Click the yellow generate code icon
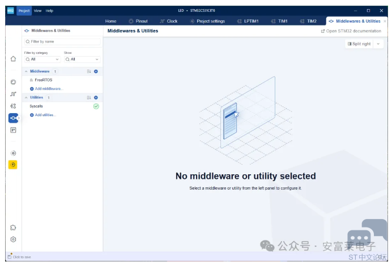392x266 pixels. point(13,165)
